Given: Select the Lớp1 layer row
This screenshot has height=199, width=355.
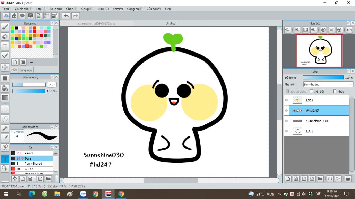Looking at the screenshot, I should pos(317,131).
